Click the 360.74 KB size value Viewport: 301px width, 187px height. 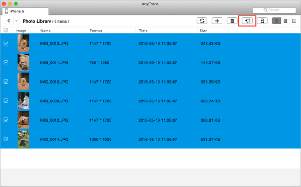click(x=210, y=101)
